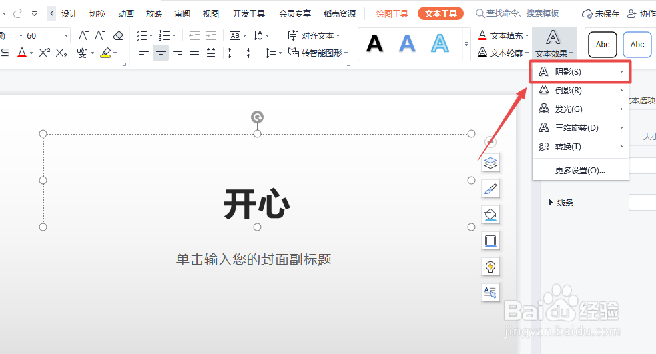Switch to the 设计 tab
Image resolution: width=656 pixels, height=354 pixels.
tap(69, 14)
